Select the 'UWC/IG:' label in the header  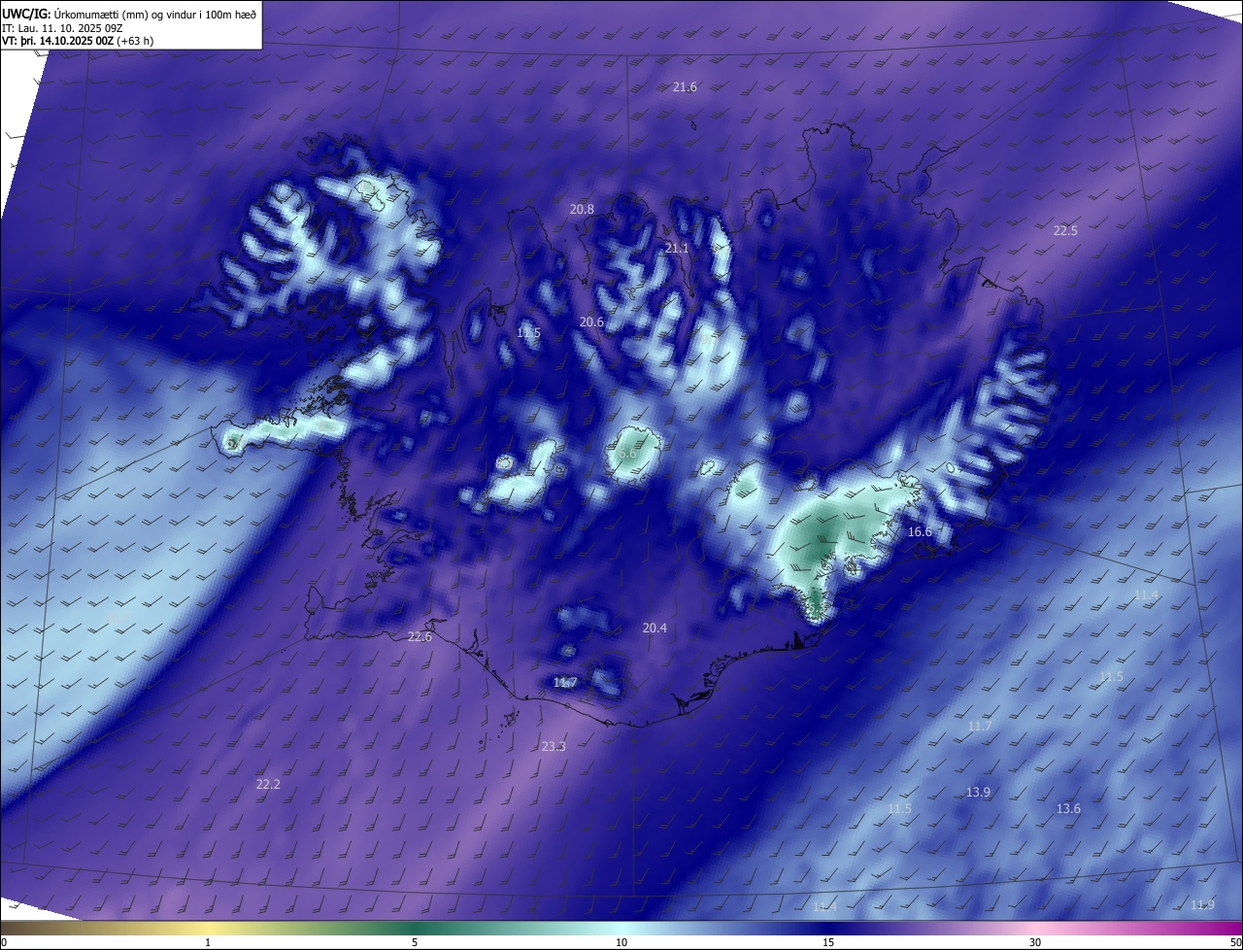tap(26, 14)
